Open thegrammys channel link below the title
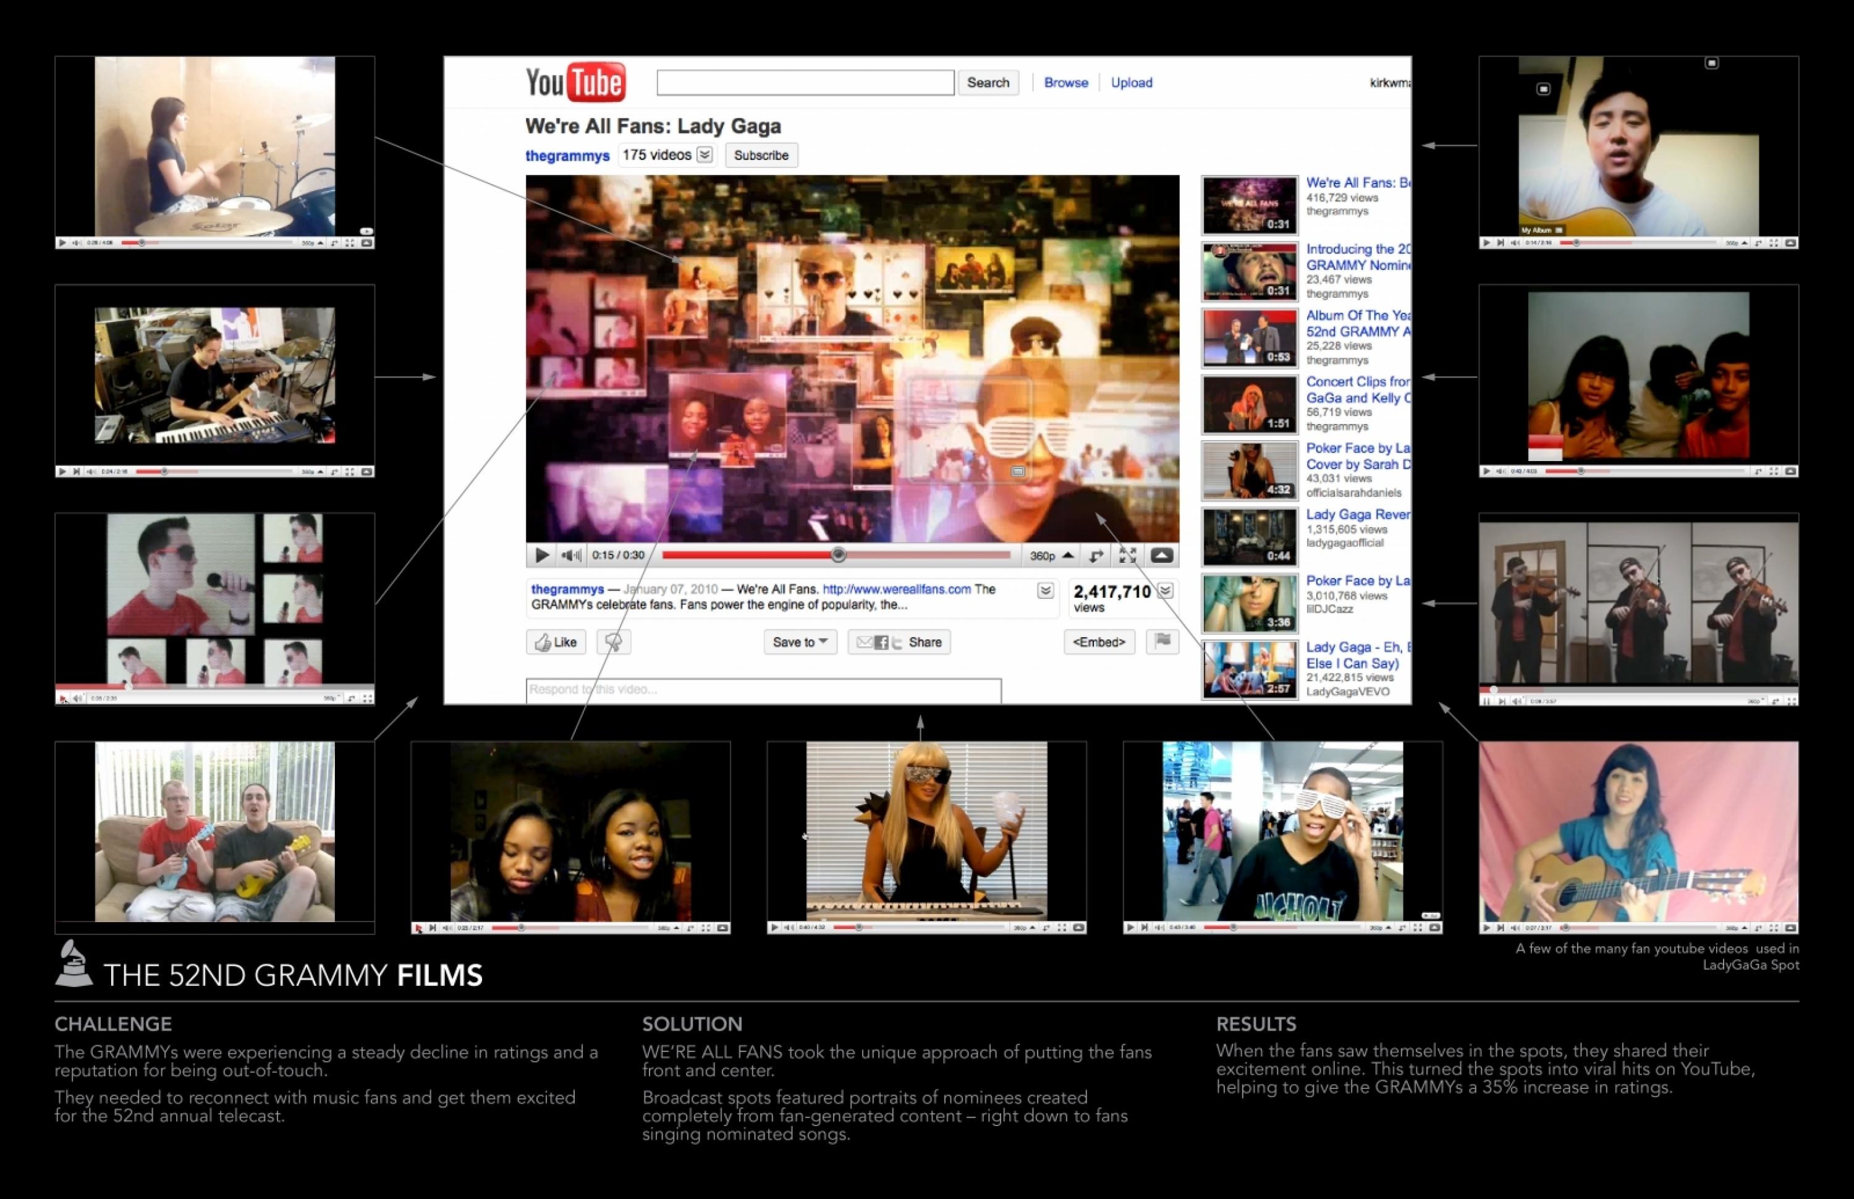The height and width of the screenshot is (1199, 1854). pos(567,156)
